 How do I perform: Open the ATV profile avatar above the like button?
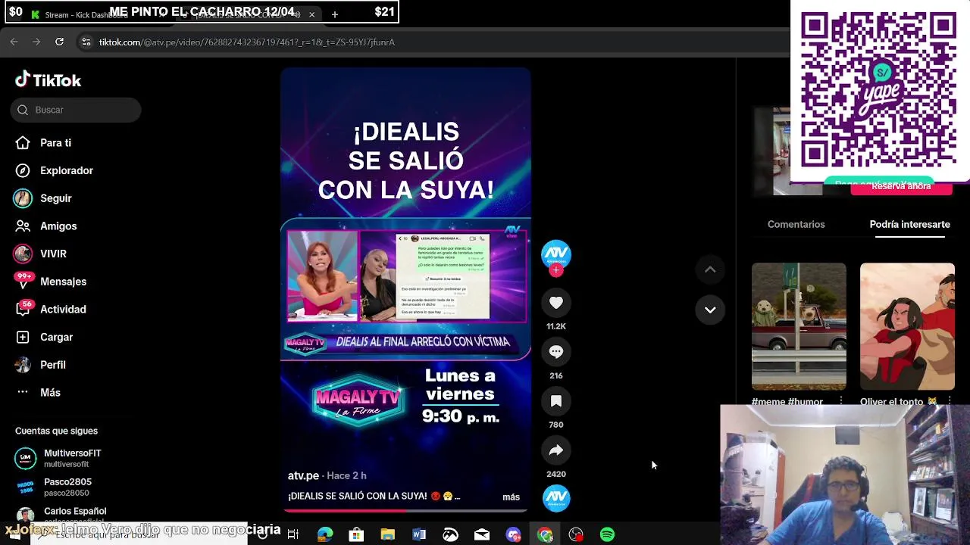point(556,254)
